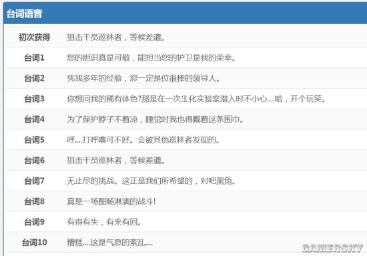Screen dimensions: 367x256
Task: Click the 台词9 label
Action: coord(34,222)
